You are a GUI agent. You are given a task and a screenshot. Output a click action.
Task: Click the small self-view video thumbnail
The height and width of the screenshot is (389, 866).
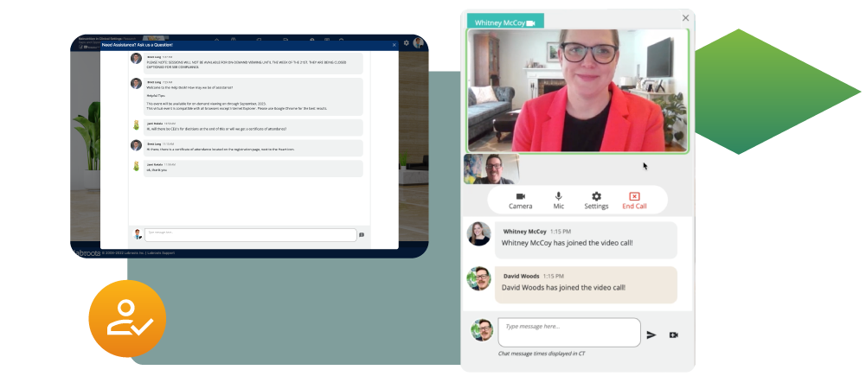click(491, 169)
